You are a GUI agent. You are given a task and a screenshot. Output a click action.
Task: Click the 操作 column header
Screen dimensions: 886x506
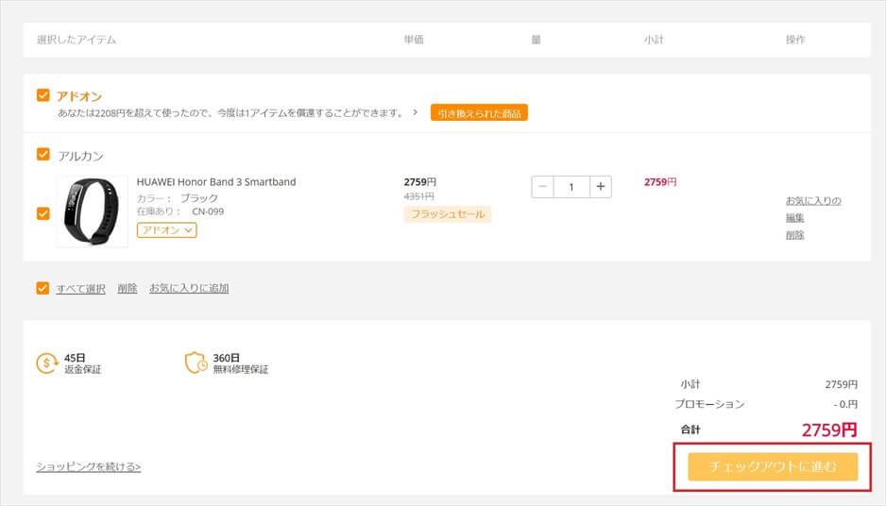point(795,40)
